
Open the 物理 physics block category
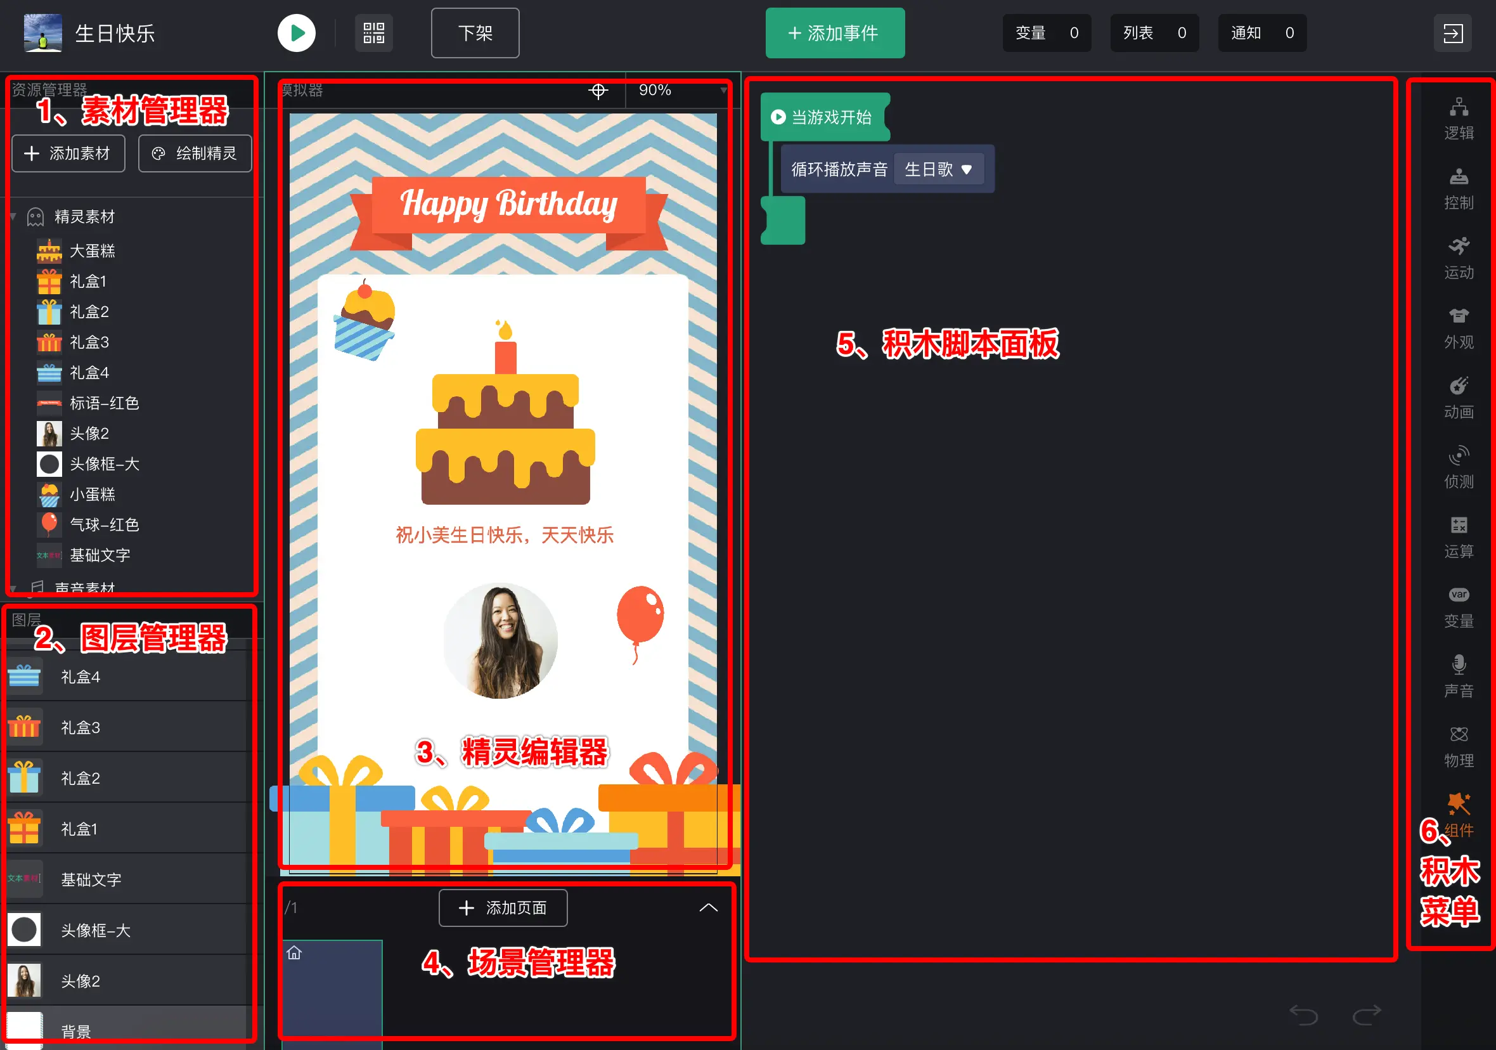click(x=1458, y=746)
